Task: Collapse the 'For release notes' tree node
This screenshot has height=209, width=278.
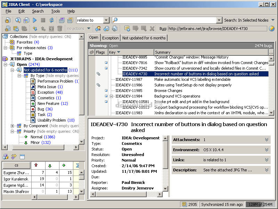Action: tap(5, 48)
